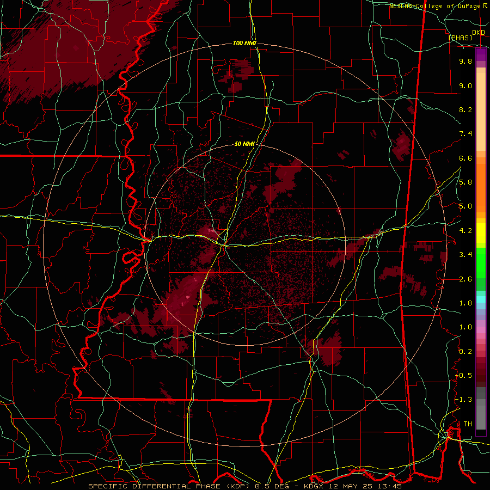Viewport: 490px width, 490px height.
Task: Pick the purple band atop the color scale
Action: tap(481, 54)
